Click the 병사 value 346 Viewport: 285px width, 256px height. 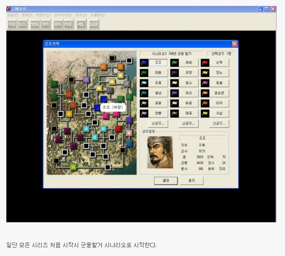pyautogui.click(x=201, y=169)
